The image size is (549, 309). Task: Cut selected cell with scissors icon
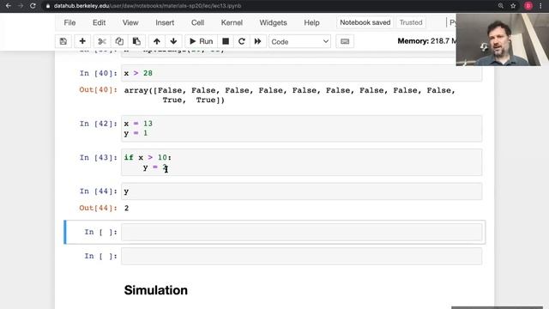102,41
